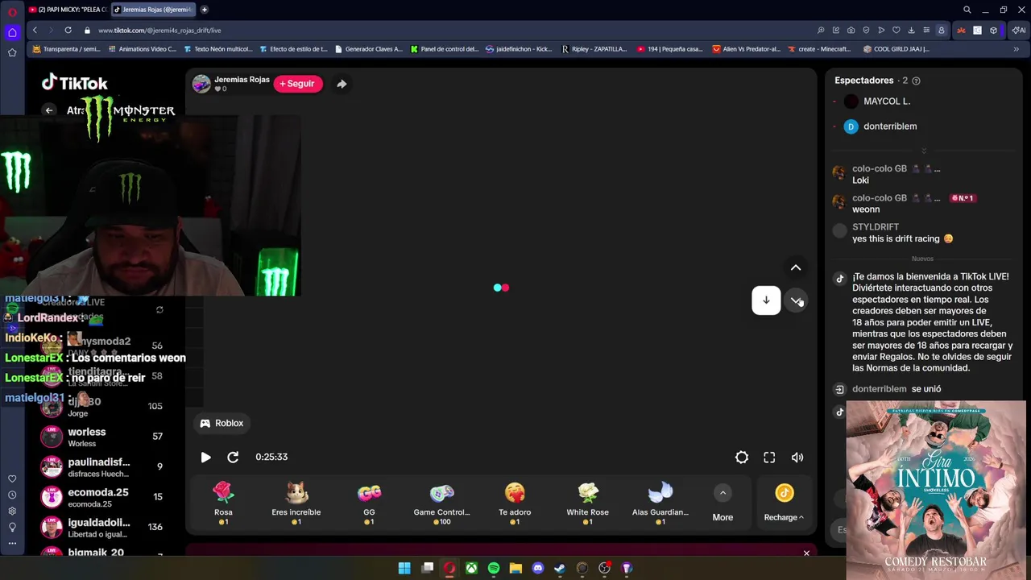The image size is (1031, 580).
Task: Open Opera start page home icon
Action: (12, 33)
